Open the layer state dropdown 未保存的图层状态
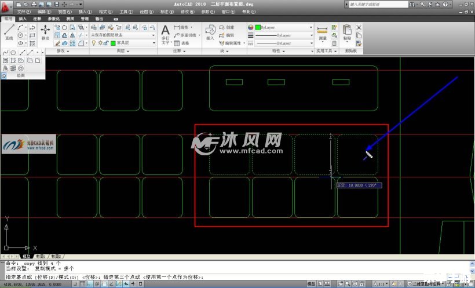This screenshot has height=288, width=475. [123, 35]
